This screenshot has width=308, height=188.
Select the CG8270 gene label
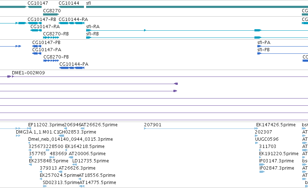(52, 10)
